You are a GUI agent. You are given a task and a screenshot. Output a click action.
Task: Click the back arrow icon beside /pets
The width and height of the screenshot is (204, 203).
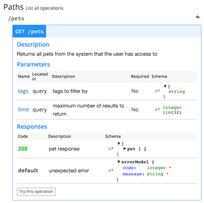[198, 17]
